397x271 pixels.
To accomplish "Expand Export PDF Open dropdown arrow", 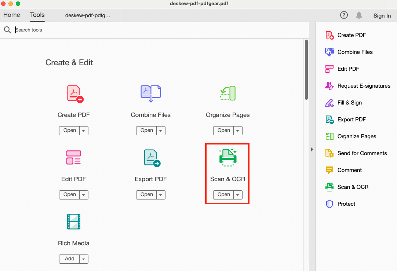I will tap(161, 195).
